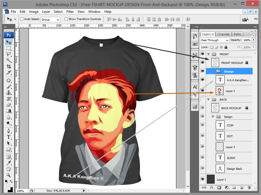This screenshot has width=261, height=195.
Task: Click Create adjustment layer button
Action: coord(227,187)
